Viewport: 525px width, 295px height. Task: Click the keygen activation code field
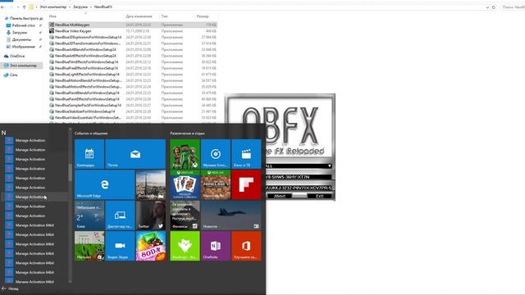pos(299,188)
